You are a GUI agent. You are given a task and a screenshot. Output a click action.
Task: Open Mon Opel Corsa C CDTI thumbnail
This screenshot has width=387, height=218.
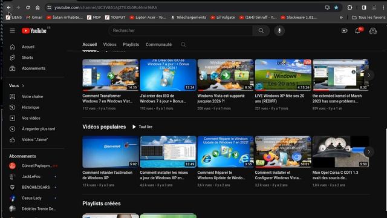(x=340, y=152)
